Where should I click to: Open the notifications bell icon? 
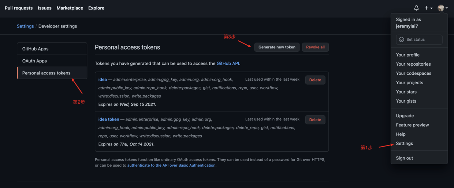click(x=416, y=8)
